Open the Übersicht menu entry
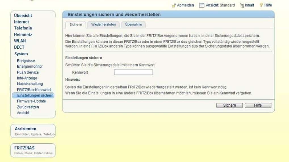 23,16
